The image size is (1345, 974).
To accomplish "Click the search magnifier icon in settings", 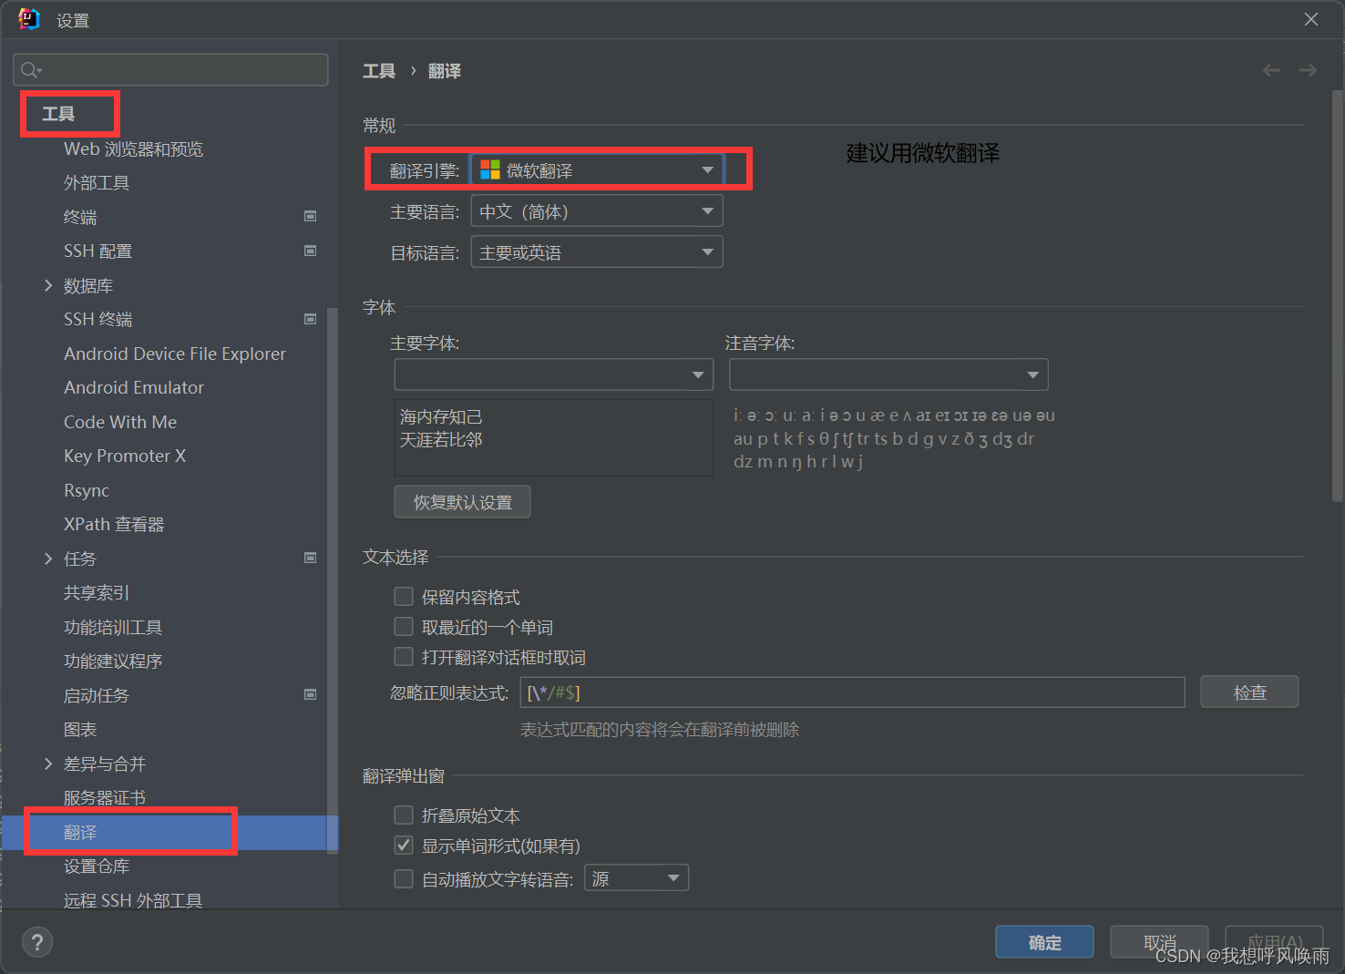I will point(30,70).
